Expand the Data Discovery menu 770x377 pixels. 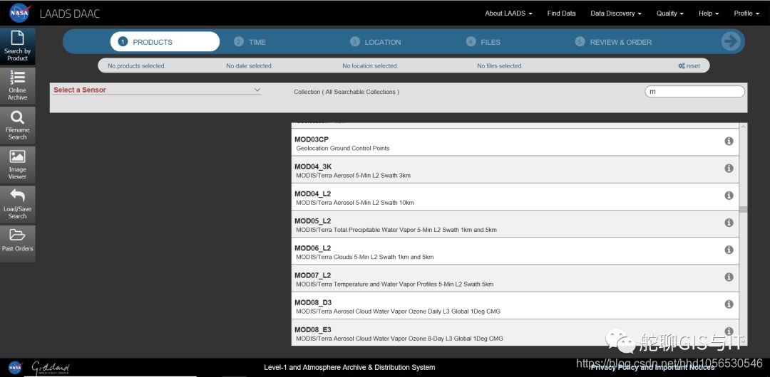[616, 14]
